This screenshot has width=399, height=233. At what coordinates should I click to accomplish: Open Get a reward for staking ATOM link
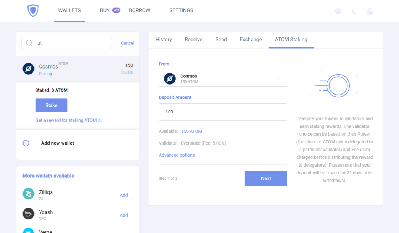(x=66, y=120)
